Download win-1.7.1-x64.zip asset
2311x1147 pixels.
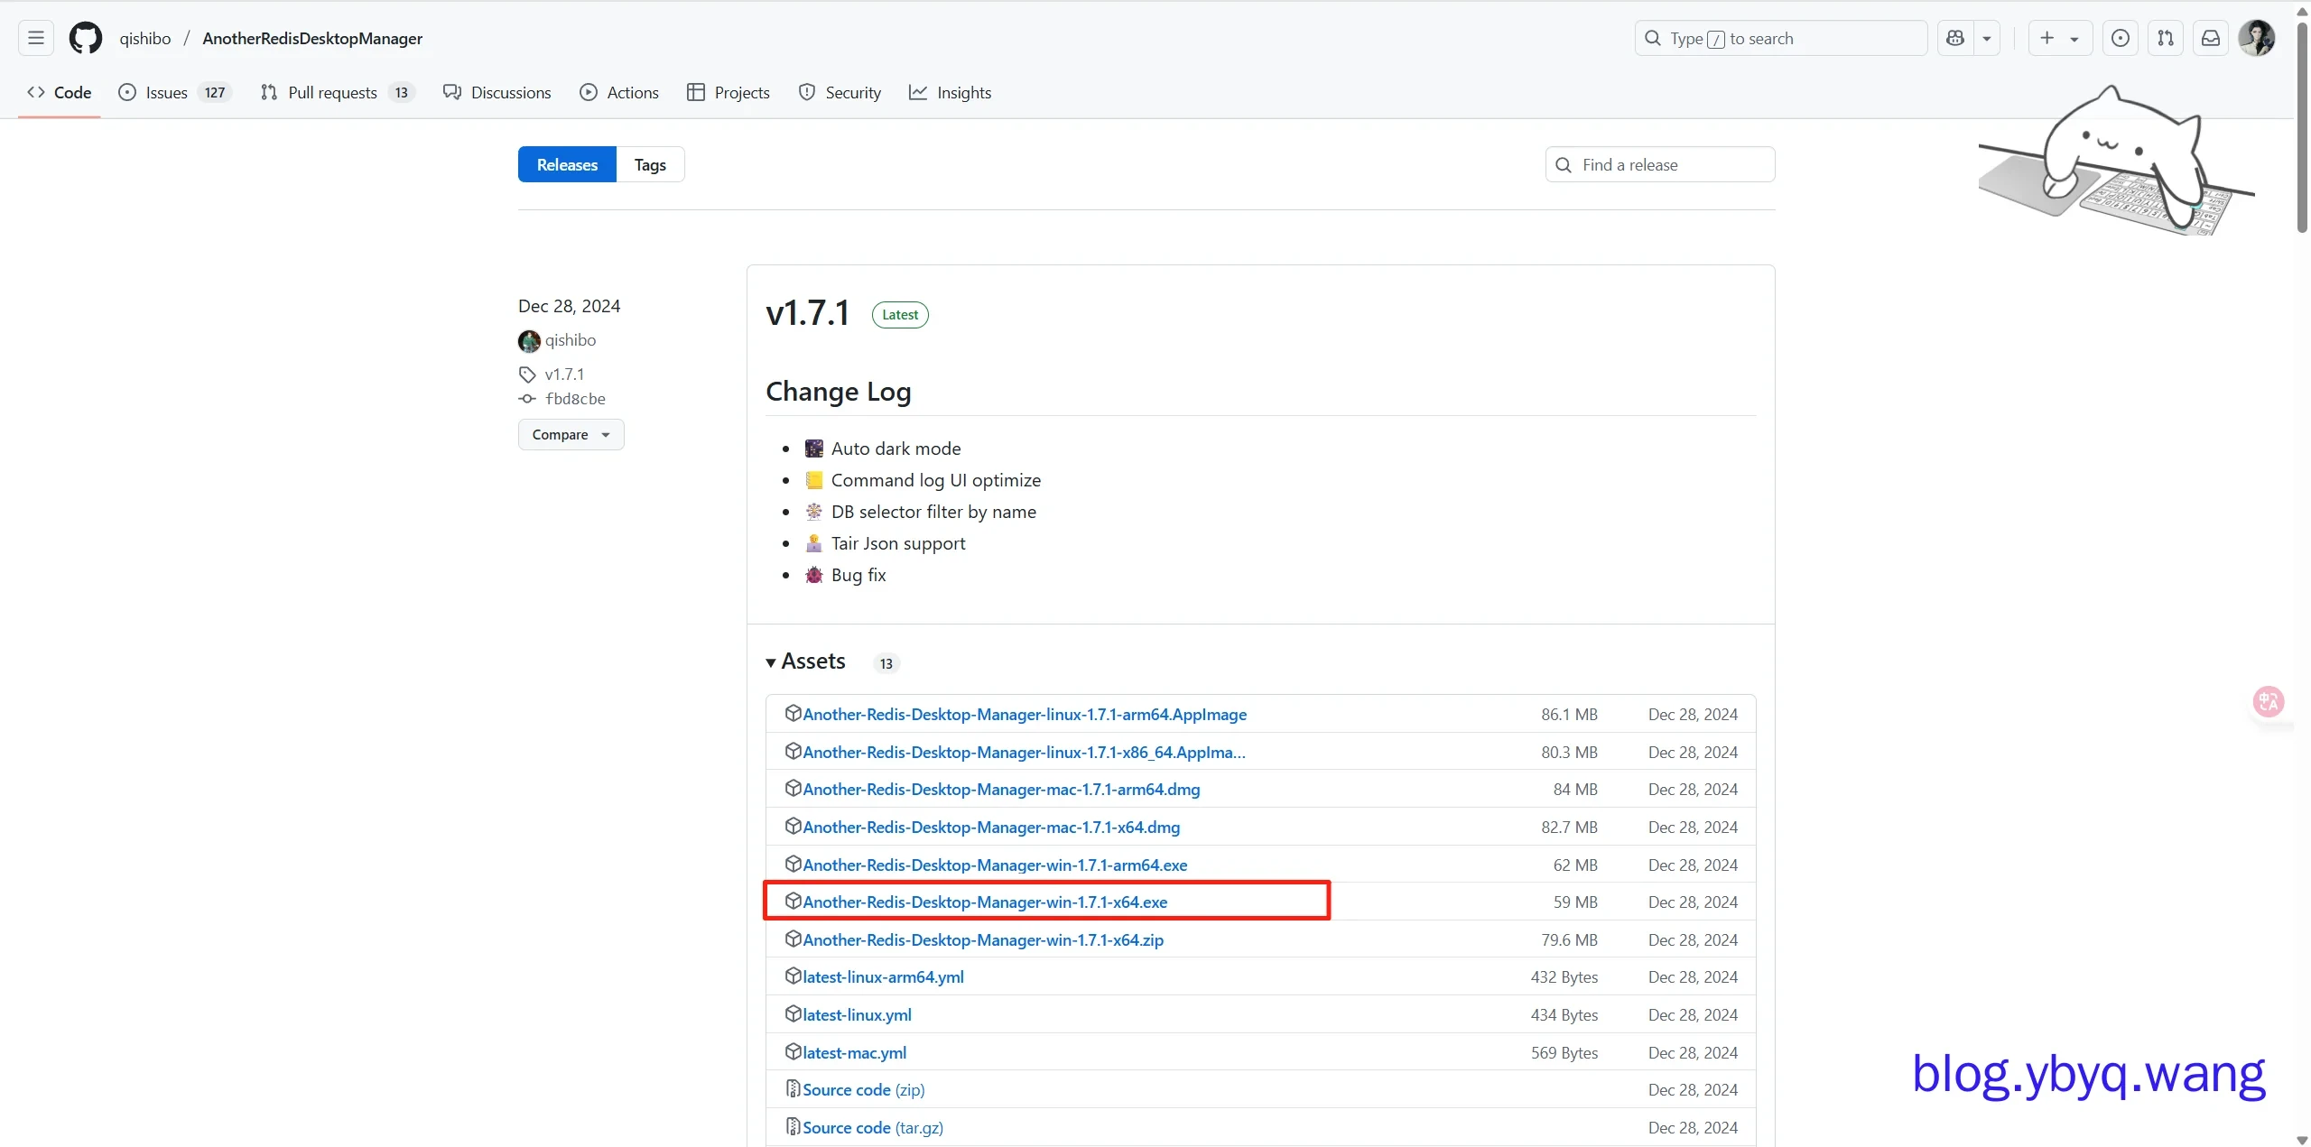click(983, 939)
